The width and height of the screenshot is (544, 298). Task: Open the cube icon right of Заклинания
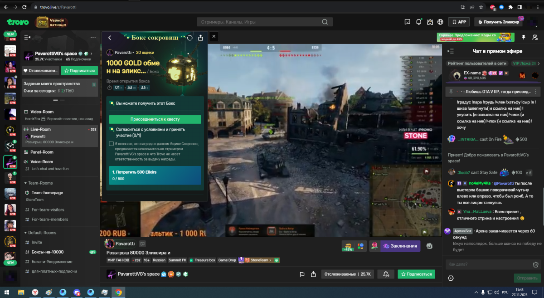[429, 246]
